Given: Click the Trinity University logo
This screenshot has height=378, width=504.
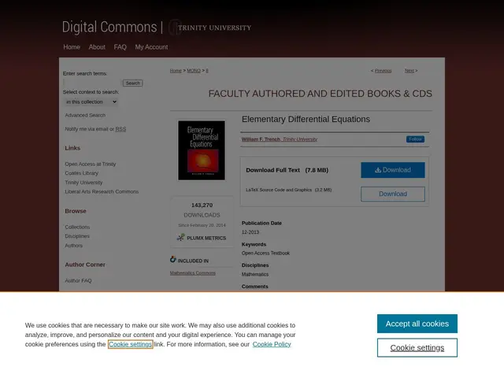Looking at the screenshot, I should [210, 28].
